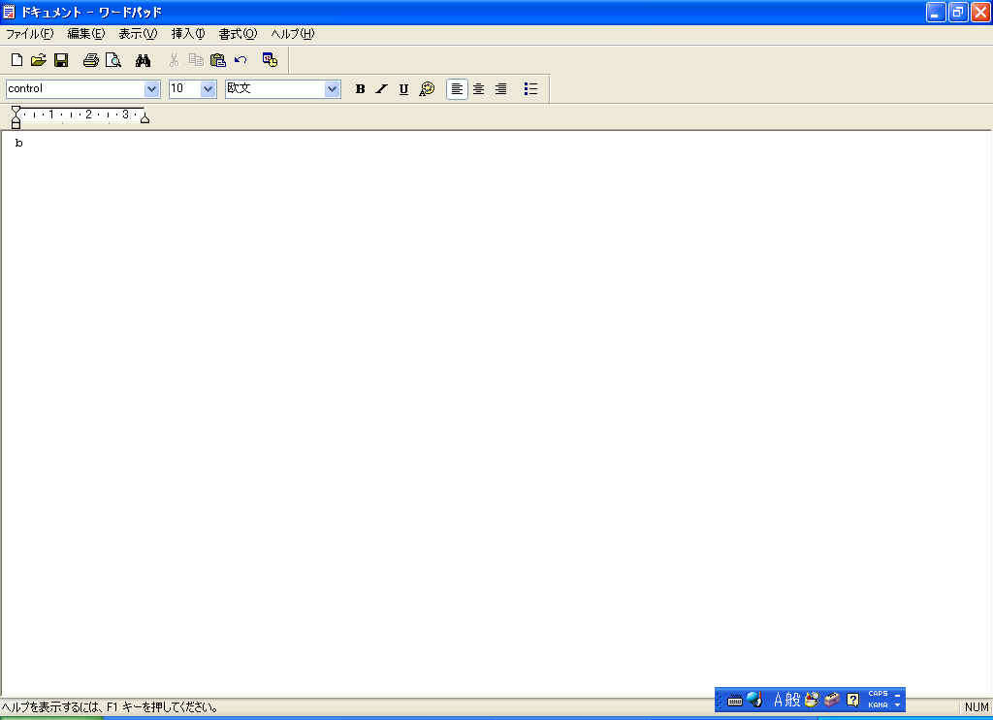The image size is (993, 720).
Task: Open the ヘルプ(H) menu
Action: coord(293,34)
